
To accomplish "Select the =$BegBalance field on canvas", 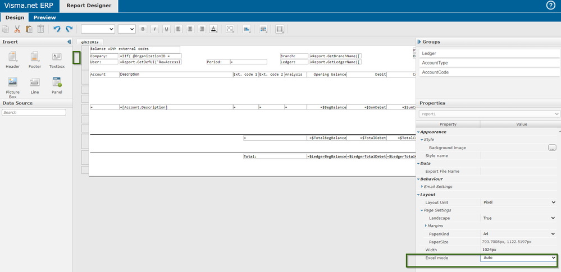I will [x=327, y=107].
